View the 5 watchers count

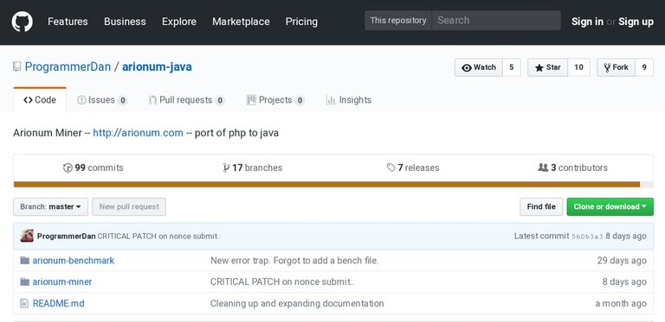(x=512, y=67)
